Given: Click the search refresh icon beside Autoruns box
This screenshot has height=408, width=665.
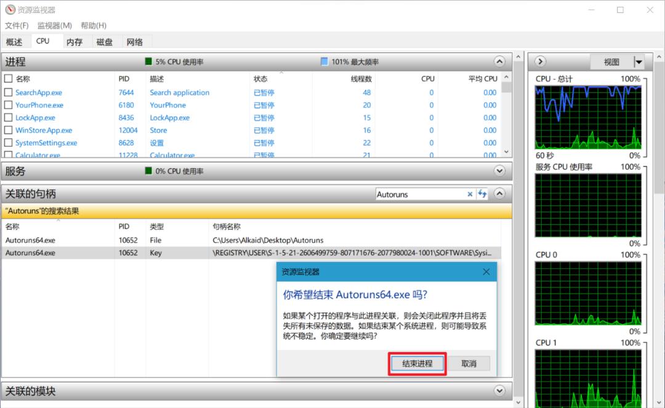Looking at the screenshot, I should (x=483, y=194).
